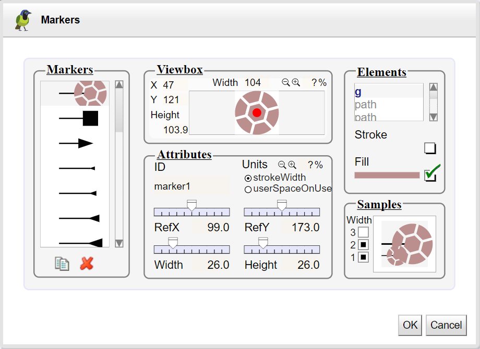The image size is (480, 349).
Task: Click the Viewbox Height value 103.9
Action: point(175,130)
